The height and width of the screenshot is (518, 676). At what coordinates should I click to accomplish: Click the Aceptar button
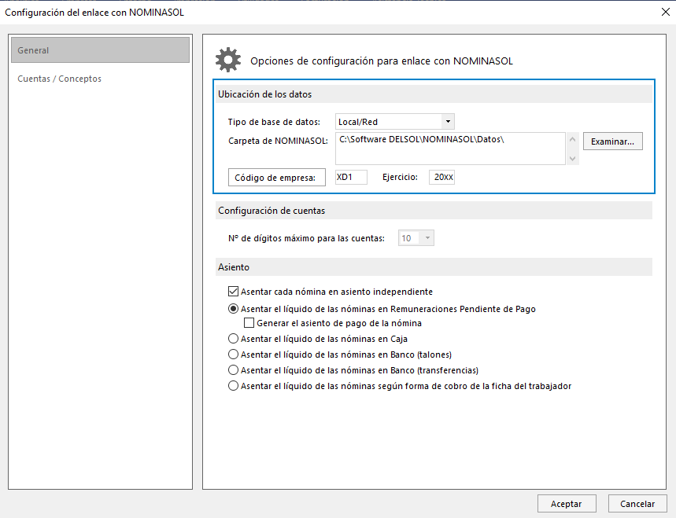(x=567, y=504)
